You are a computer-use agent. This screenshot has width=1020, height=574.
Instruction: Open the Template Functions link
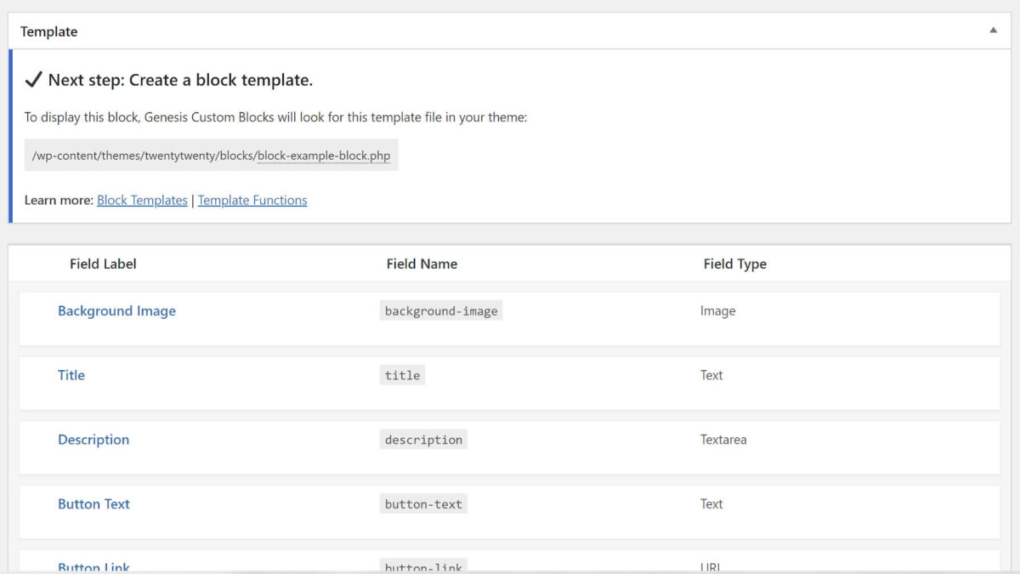pos(252,201)
